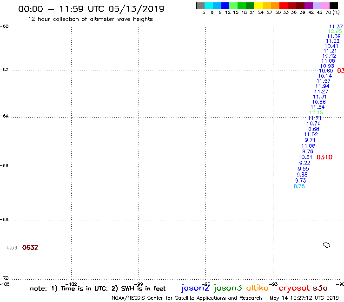Click 'NOAA/NESDIS Center for Satellite Applications and Research'
The height and width of the screenshot is (302, 344).
point(187,298)
